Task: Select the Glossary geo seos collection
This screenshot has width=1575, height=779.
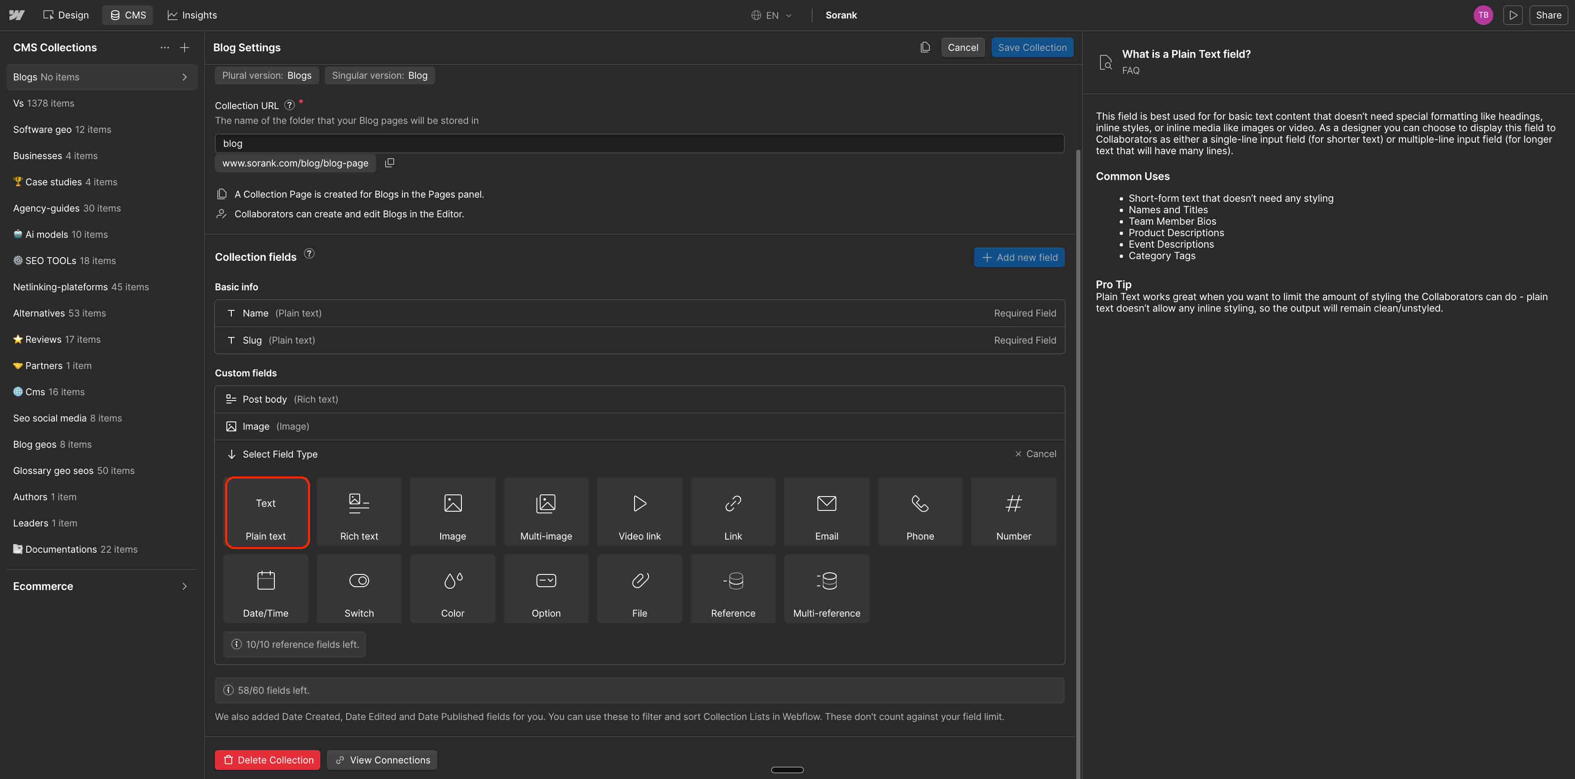Action: [x=101, y=471]
